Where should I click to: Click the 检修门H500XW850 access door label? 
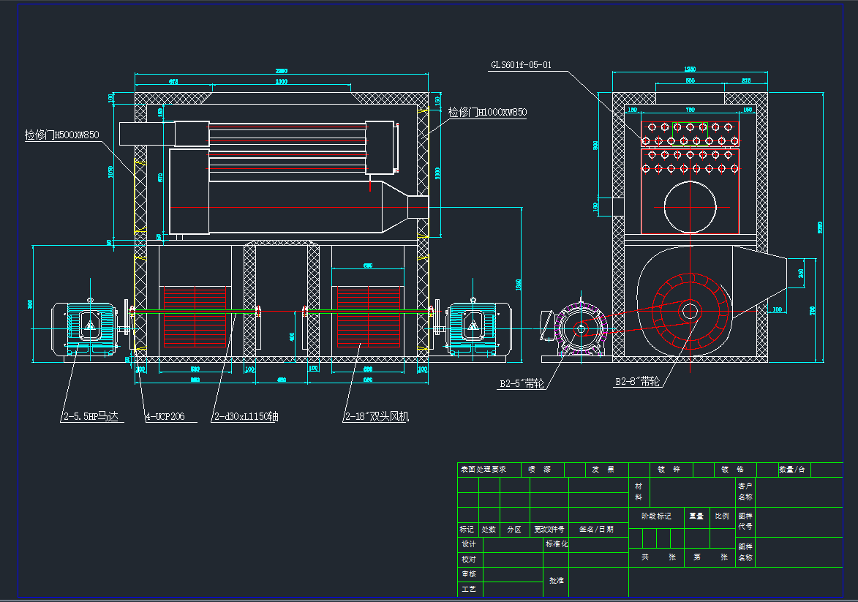[x=61, y=135]
